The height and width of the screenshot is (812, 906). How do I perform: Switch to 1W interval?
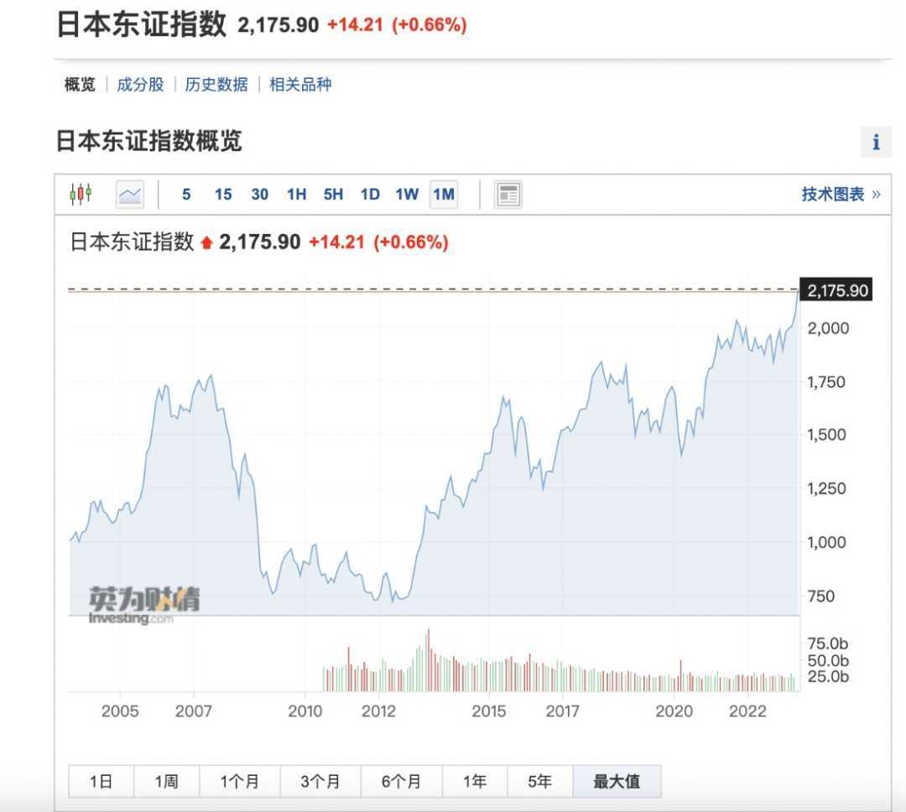407,195
